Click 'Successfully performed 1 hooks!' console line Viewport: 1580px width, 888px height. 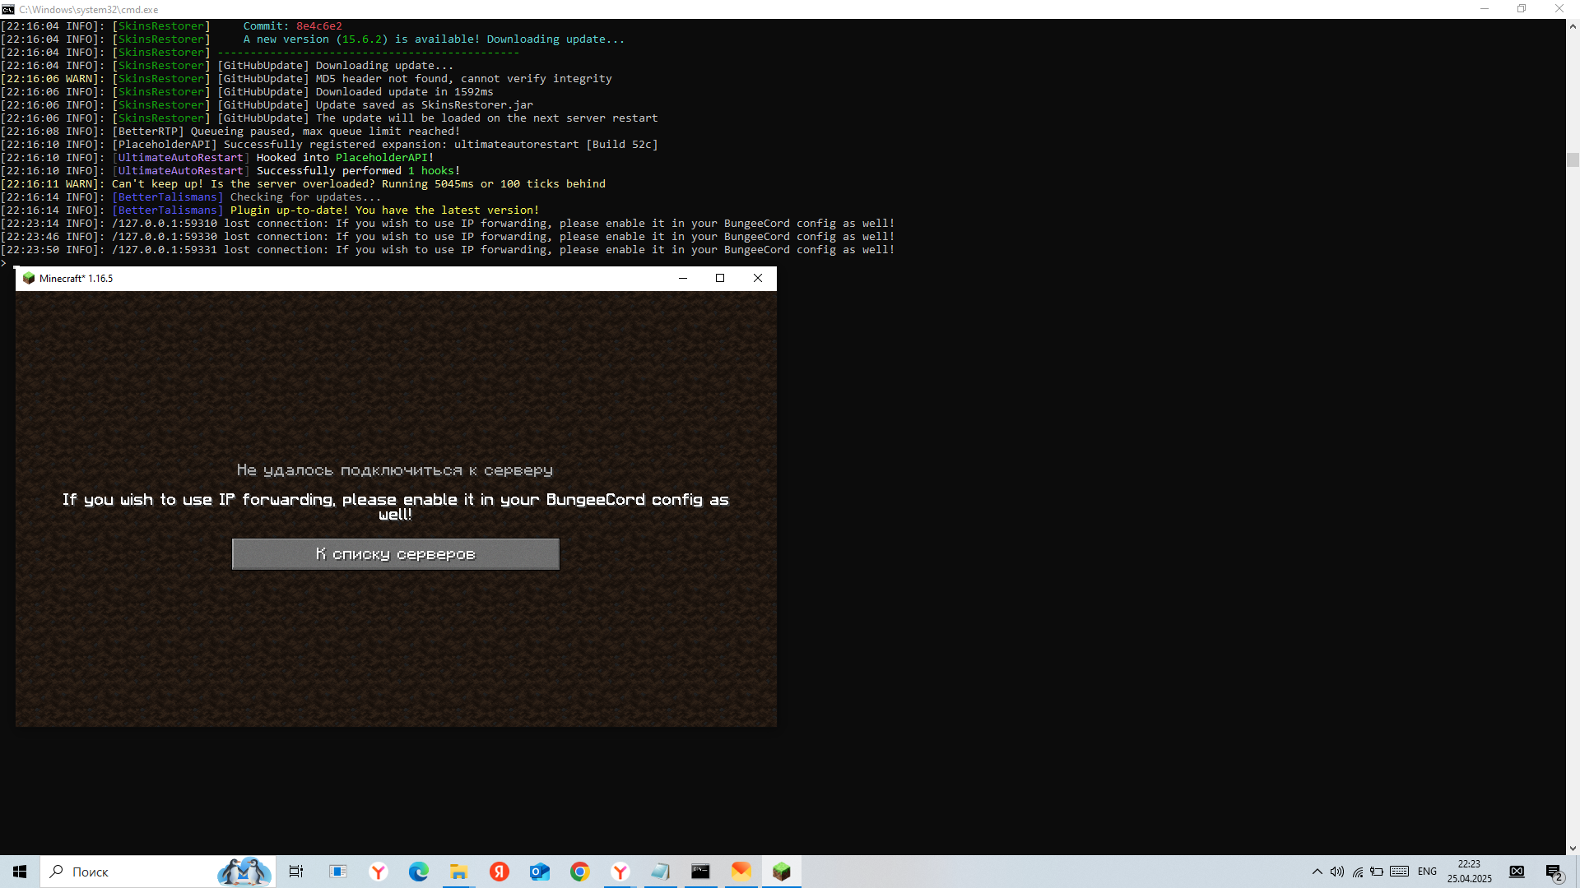(230, 171)
